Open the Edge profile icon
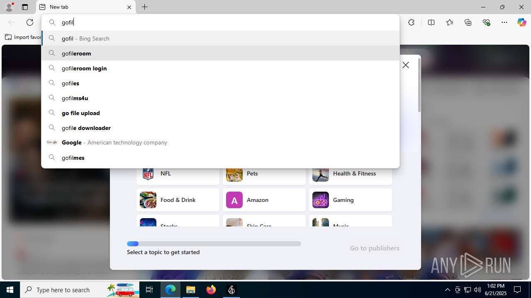Viewport: 531px width, 298px height. (x=9, y=7)
